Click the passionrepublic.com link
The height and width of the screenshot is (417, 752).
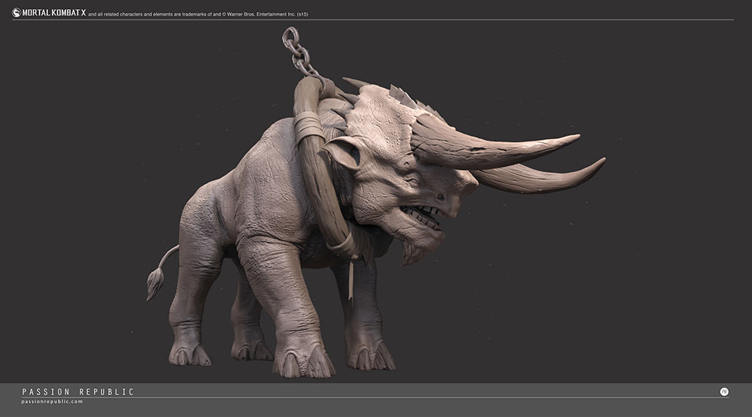(x=53, y=402)
